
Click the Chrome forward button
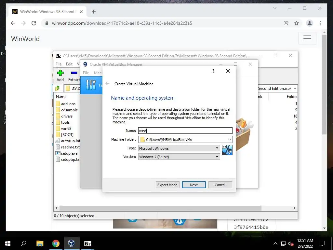point(23,23)
